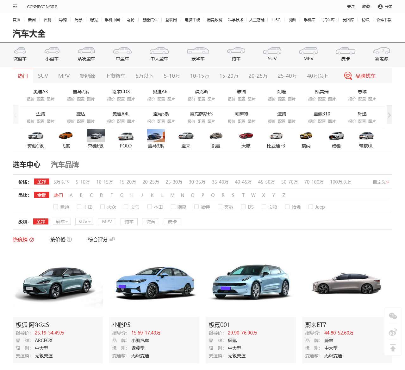Open 汽车库 in the top navigation
Screen dimensions: 405x370
coord(329,20)
